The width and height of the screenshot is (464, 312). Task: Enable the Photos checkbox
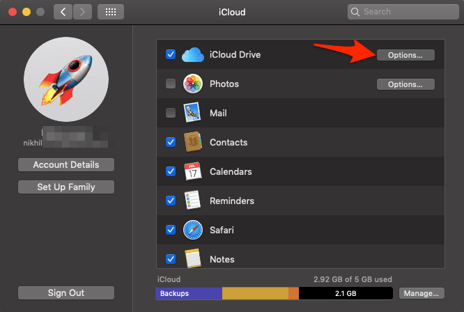[171, 84]
